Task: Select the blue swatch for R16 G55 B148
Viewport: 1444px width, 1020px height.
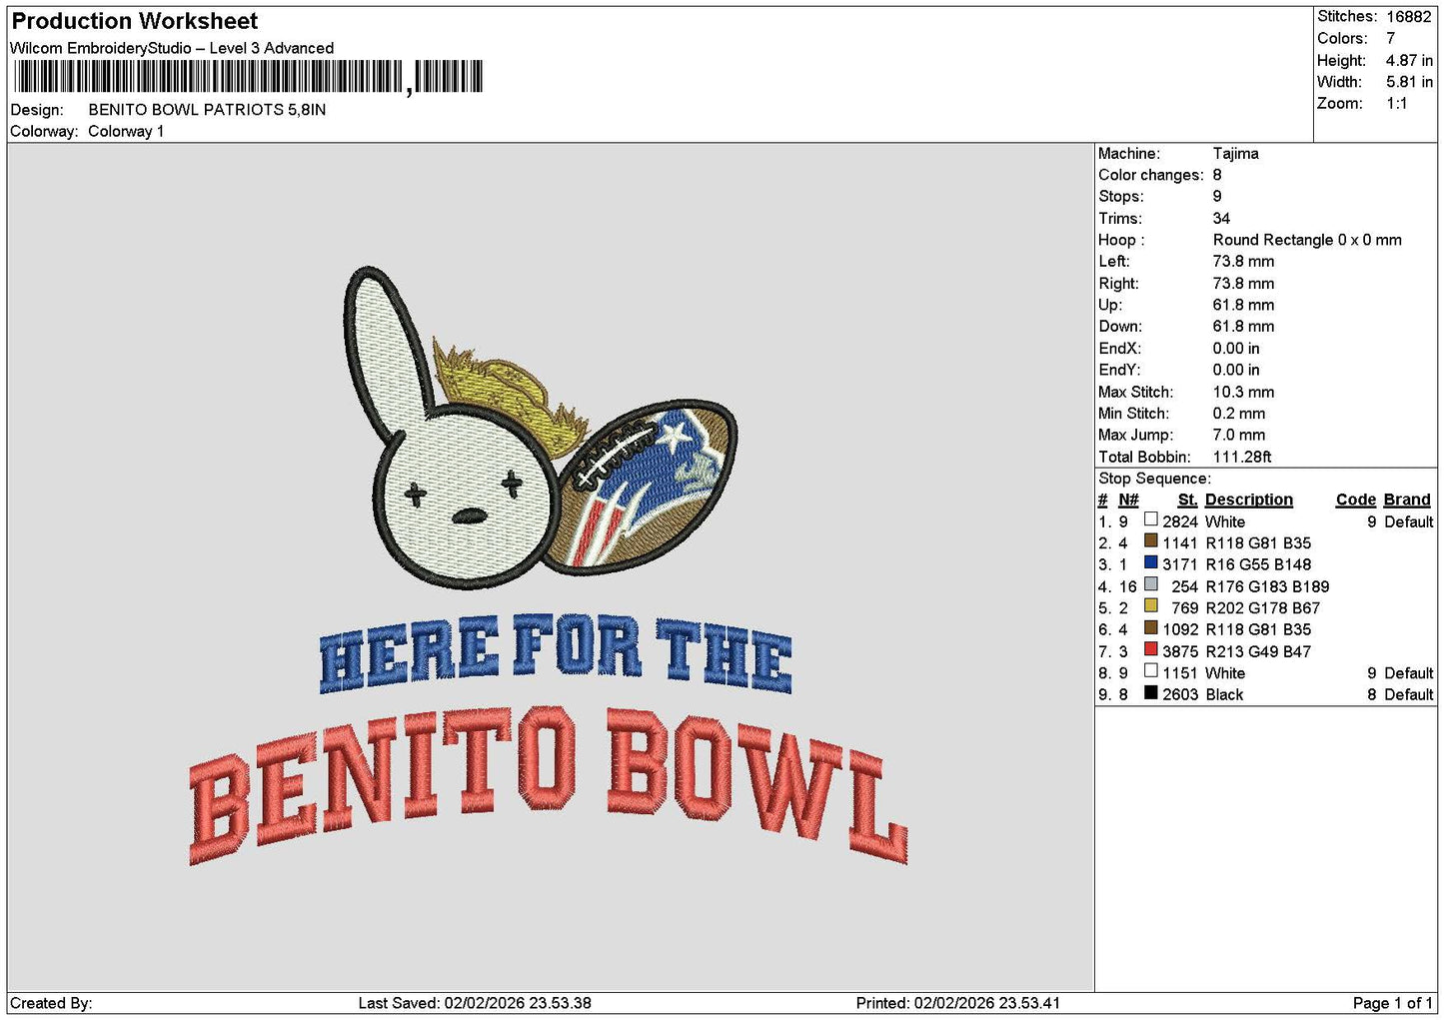Action: [1151, 562]
